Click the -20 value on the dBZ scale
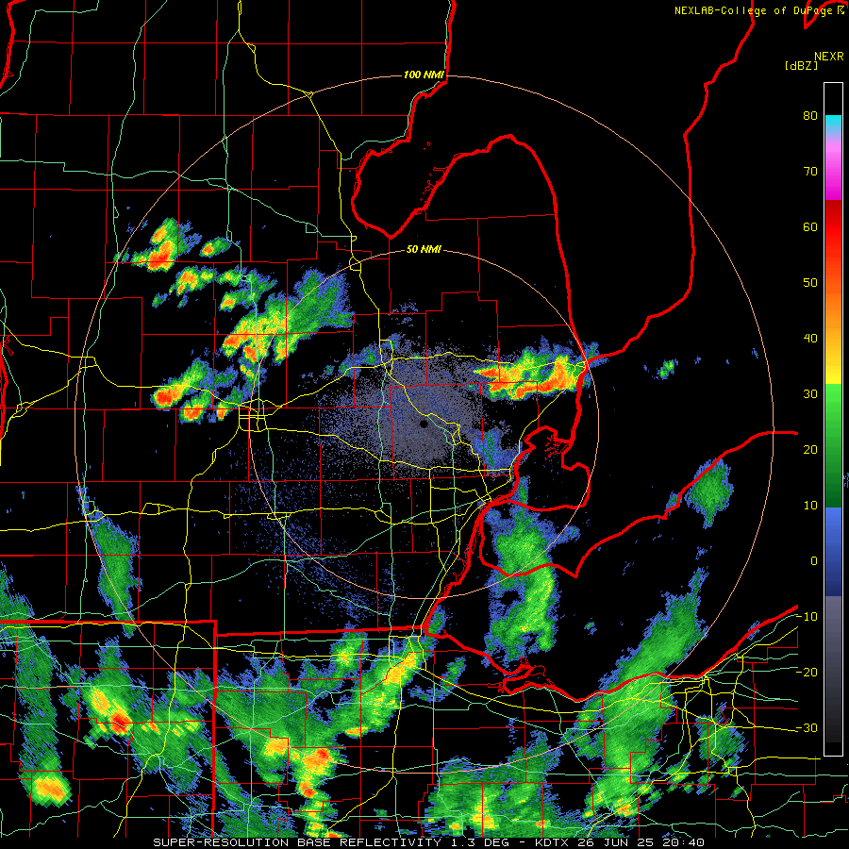 coord(807,673)
